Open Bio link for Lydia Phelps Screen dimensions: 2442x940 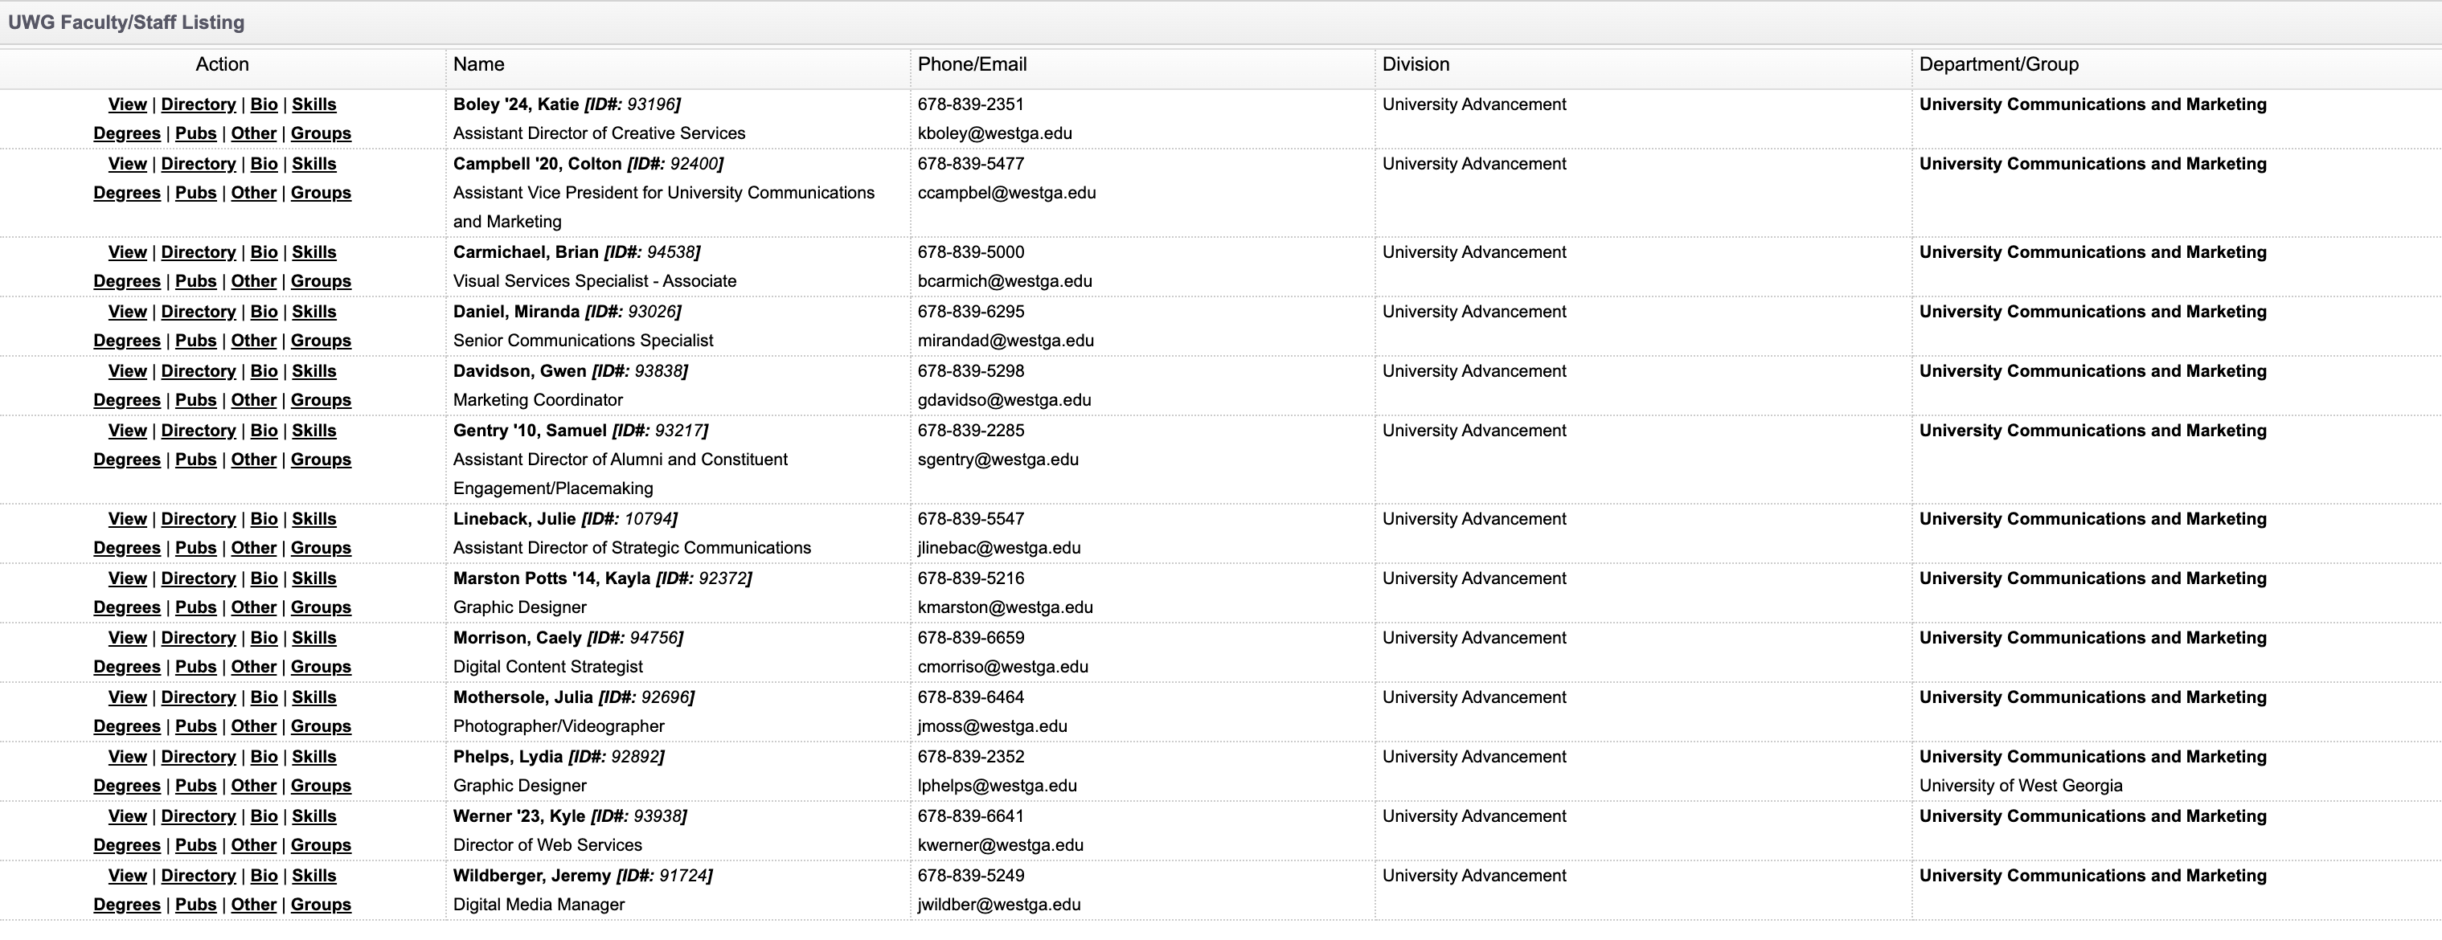(x=264, y=757)
